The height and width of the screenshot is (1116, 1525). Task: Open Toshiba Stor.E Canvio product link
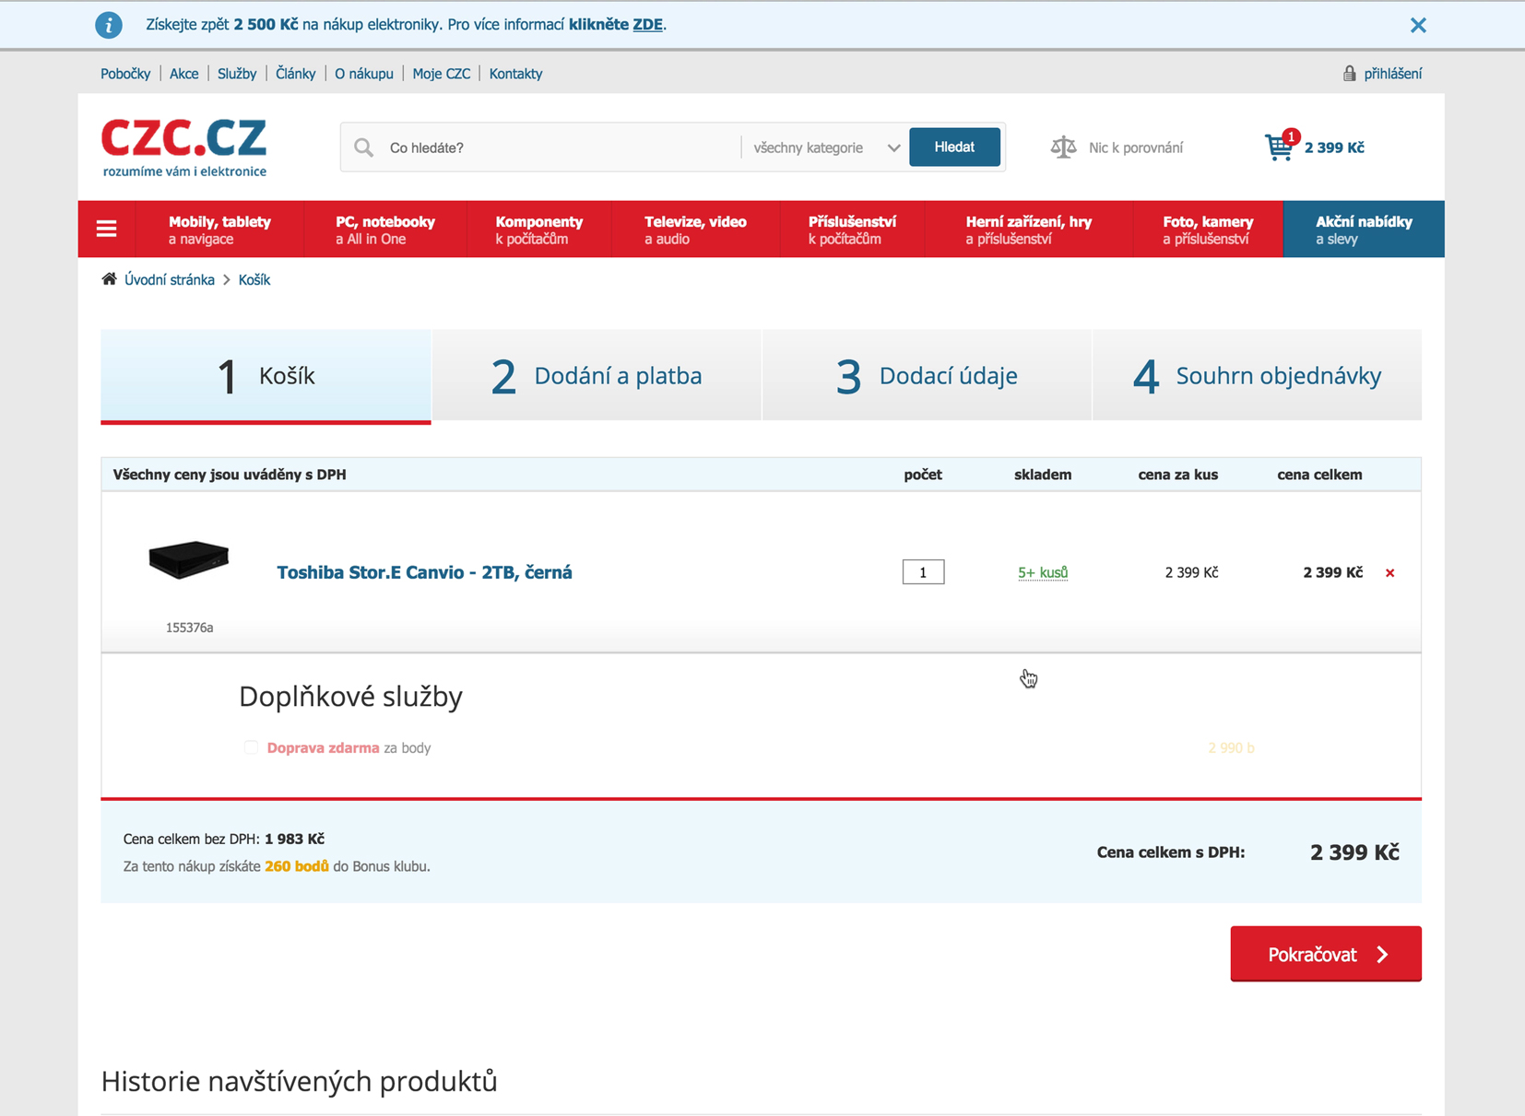point(424,572)
